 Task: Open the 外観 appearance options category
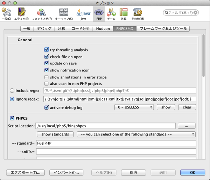tap(124, 14)
